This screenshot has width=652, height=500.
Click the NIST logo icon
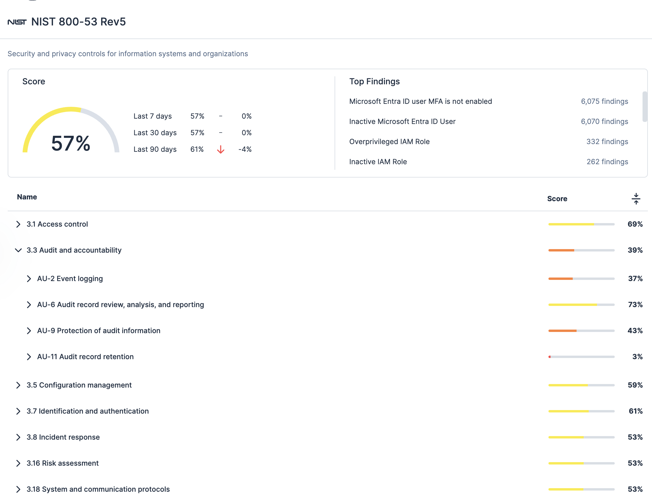[17, 22]
